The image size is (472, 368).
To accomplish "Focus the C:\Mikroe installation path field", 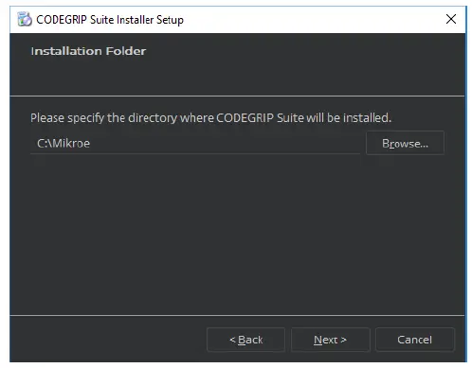I will tap(195, 143).
